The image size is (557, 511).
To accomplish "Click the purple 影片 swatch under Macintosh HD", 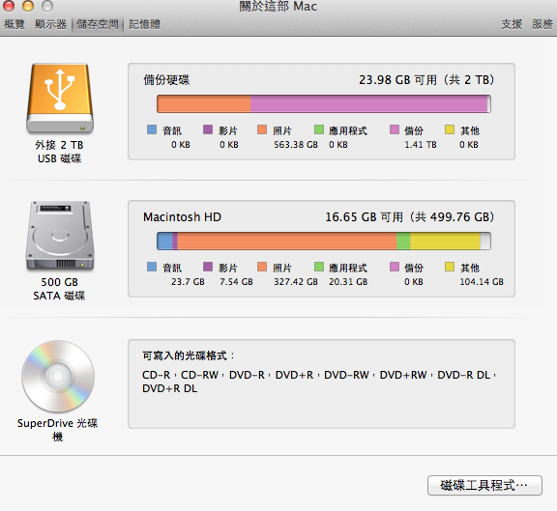I will click(208, 267).
